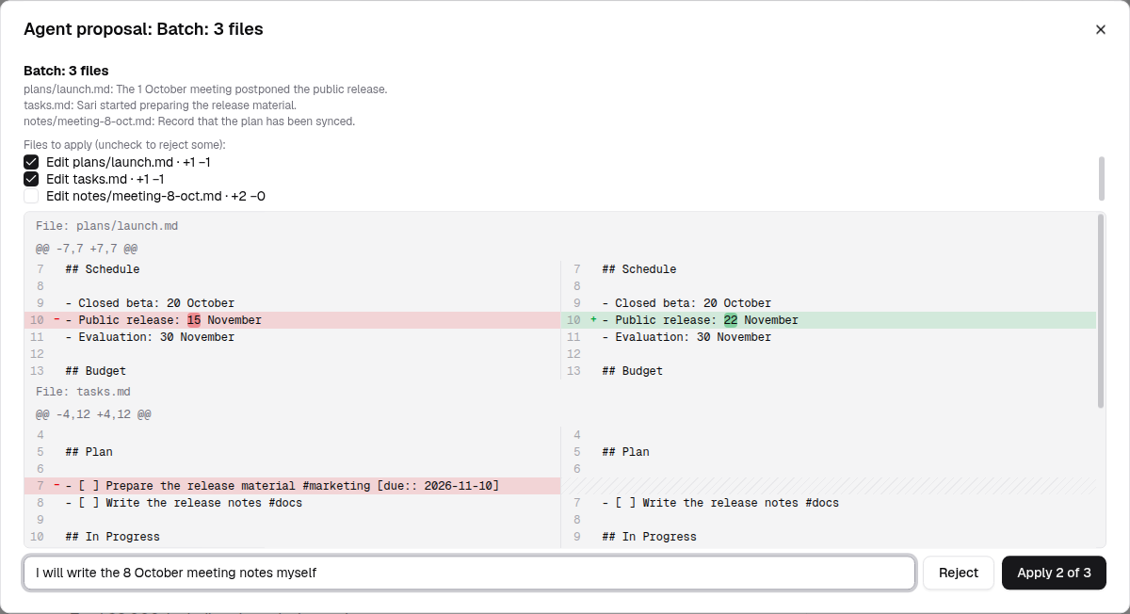Click left '## Plan' heading line

click(292, 452)
